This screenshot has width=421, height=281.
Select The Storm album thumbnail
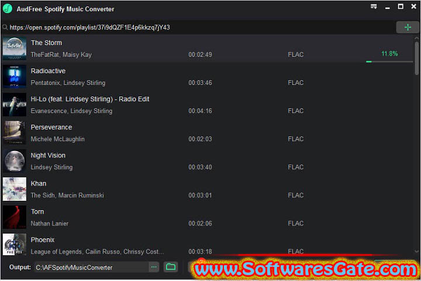[x=15, y=49]
